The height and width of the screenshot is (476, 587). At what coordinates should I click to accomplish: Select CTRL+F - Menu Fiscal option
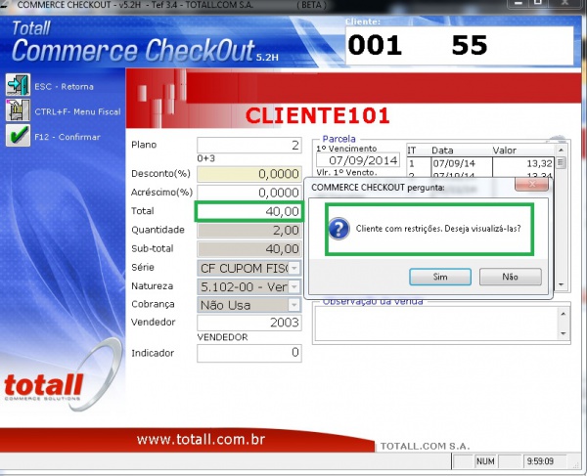click(77, 111)
